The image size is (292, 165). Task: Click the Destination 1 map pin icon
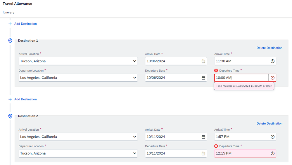pos(10,41)
